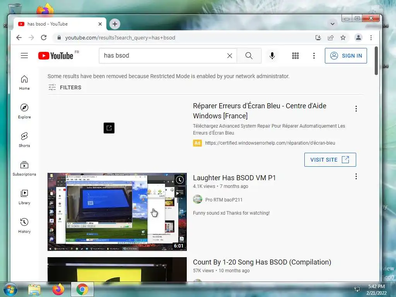Open History in the sidebar
Image resolution: width=396 pixels, height=297 pixels.
point(24,225)
